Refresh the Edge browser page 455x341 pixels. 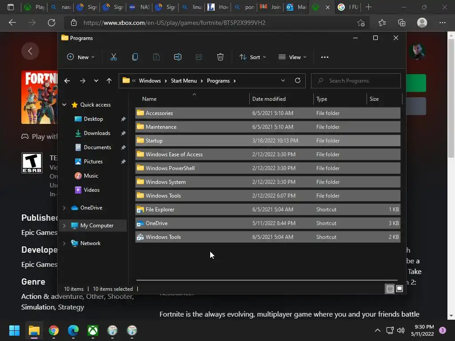[x=52, y=23]
